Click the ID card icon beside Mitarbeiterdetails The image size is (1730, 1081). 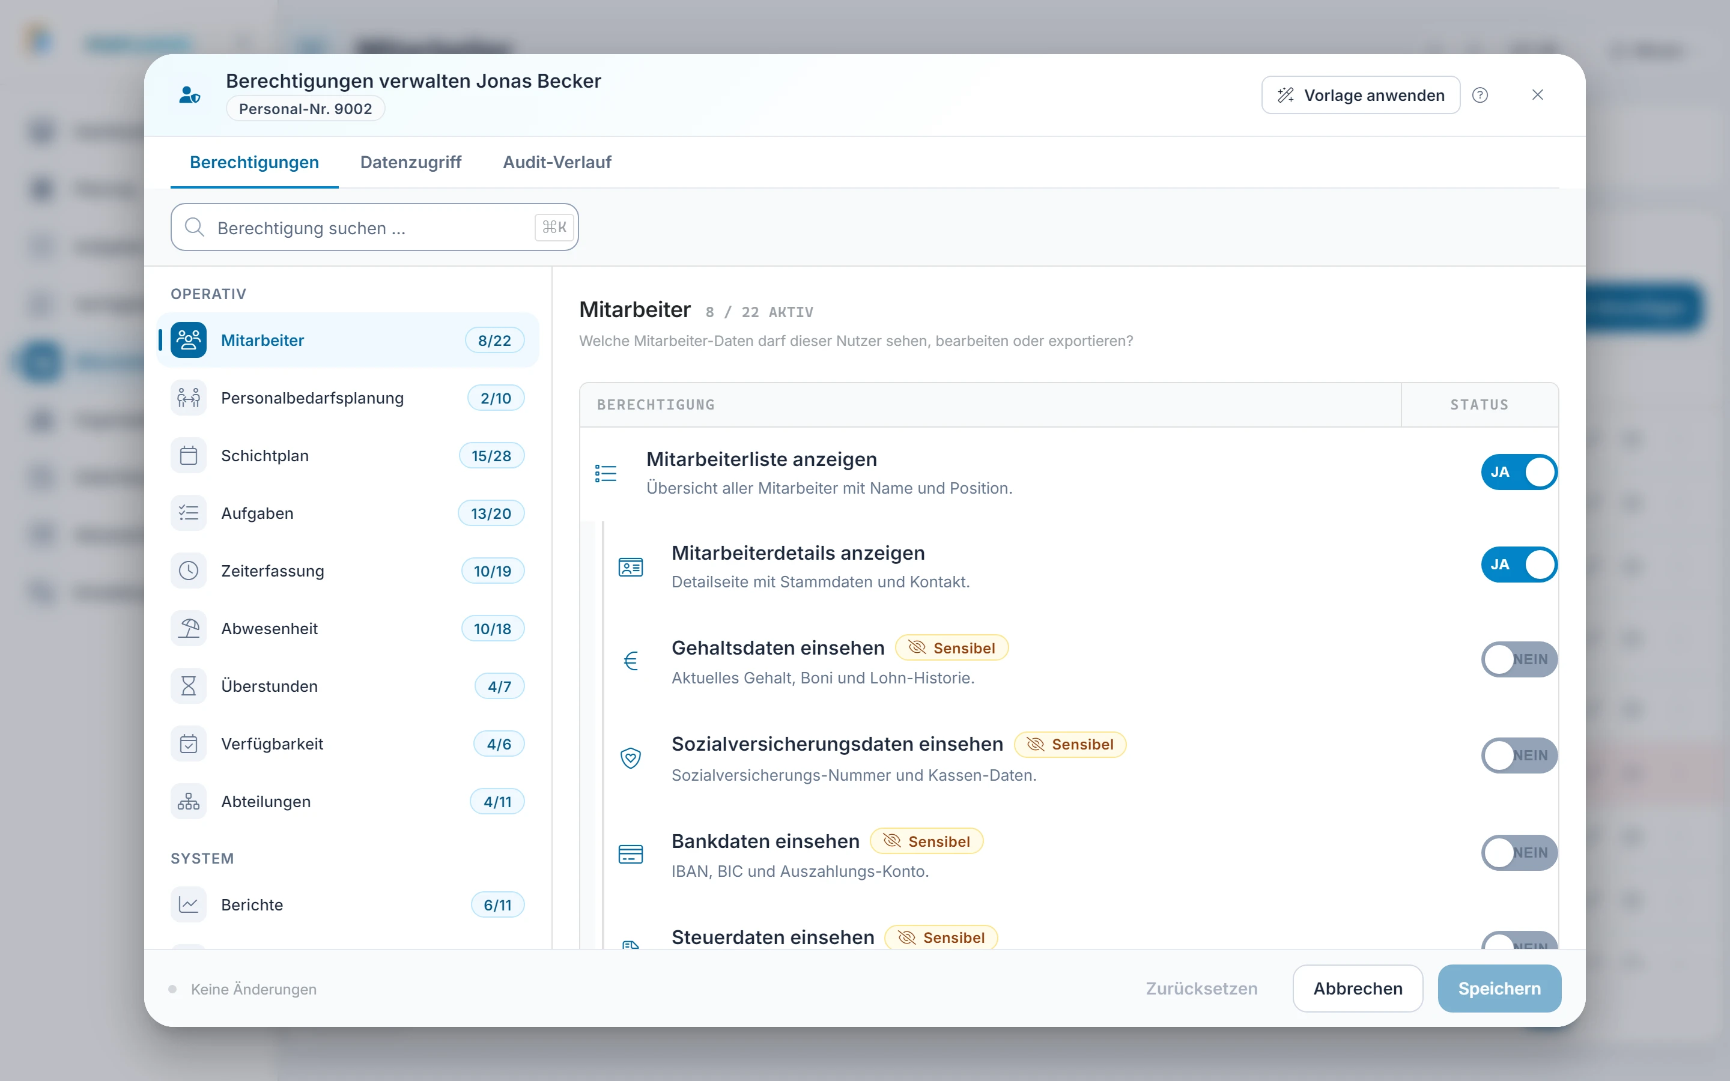click(x=631, y=568)
